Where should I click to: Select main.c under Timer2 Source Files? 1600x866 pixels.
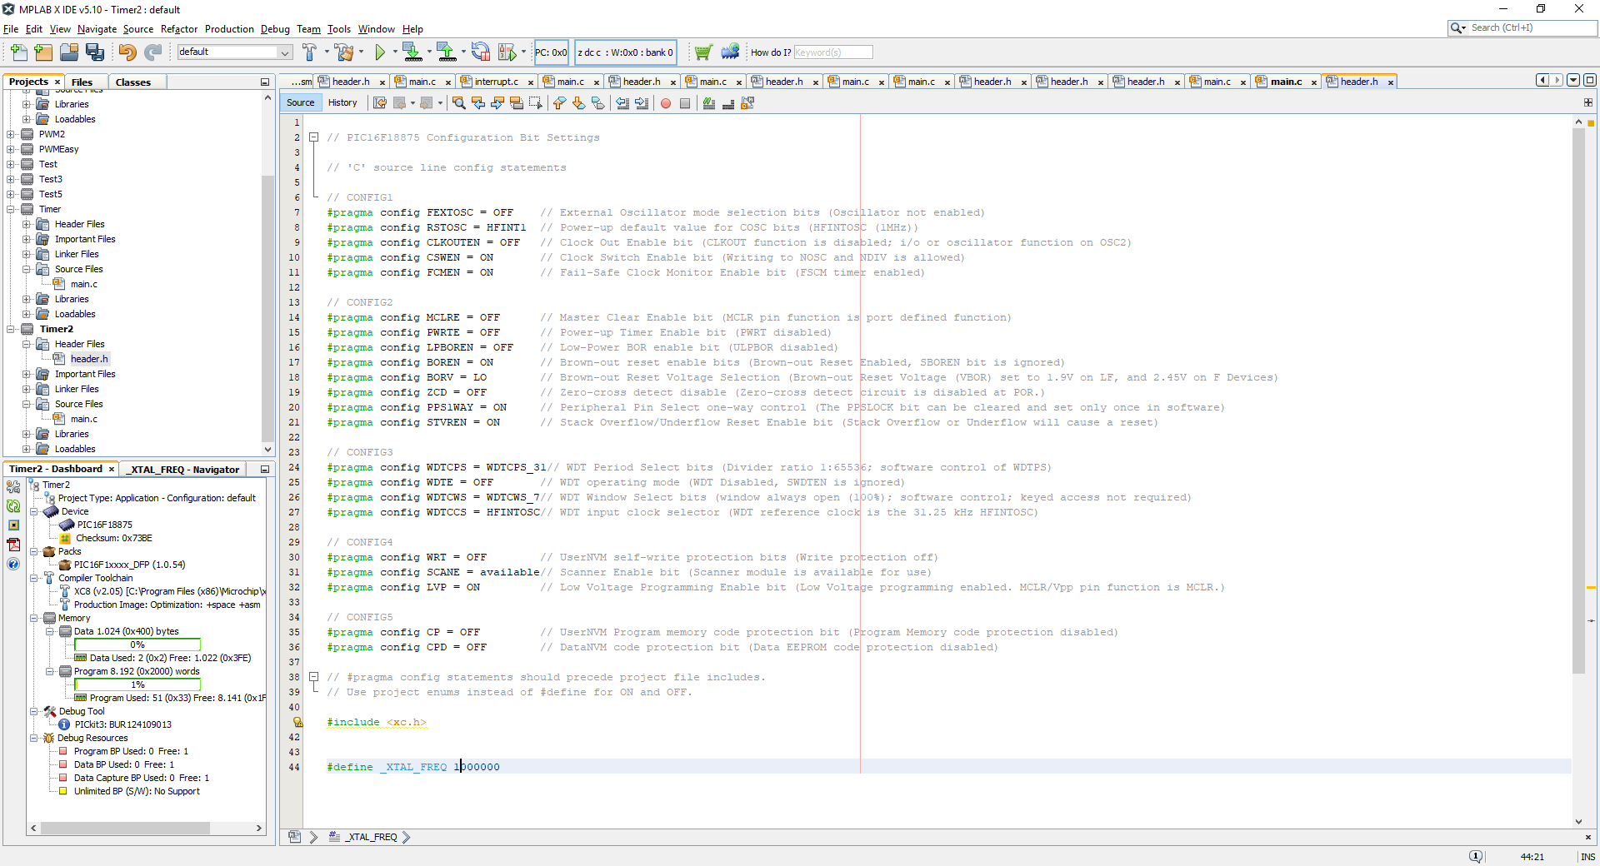point(83,419)
